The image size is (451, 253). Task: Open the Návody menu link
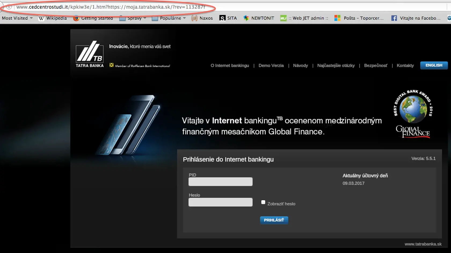[x=300, y=65]
